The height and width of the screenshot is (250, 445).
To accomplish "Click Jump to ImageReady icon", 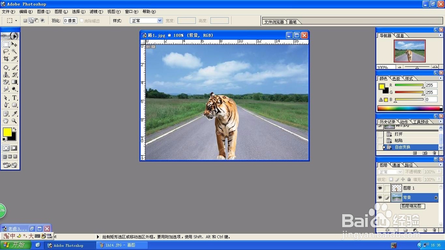I will tap(10, 165).
